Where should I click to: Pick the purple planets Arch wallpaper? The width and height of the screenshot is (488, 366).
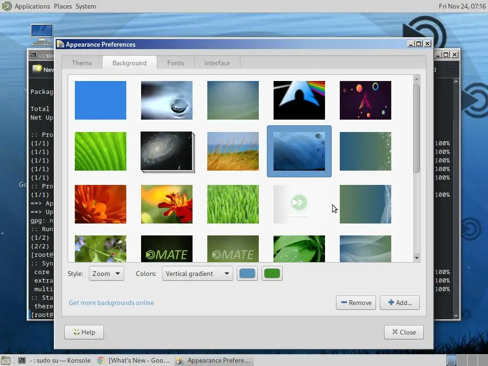click(x=366, y=100)
